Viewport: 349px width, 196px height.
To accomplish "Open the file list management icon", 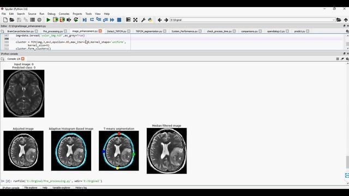I will click(33, 20).
